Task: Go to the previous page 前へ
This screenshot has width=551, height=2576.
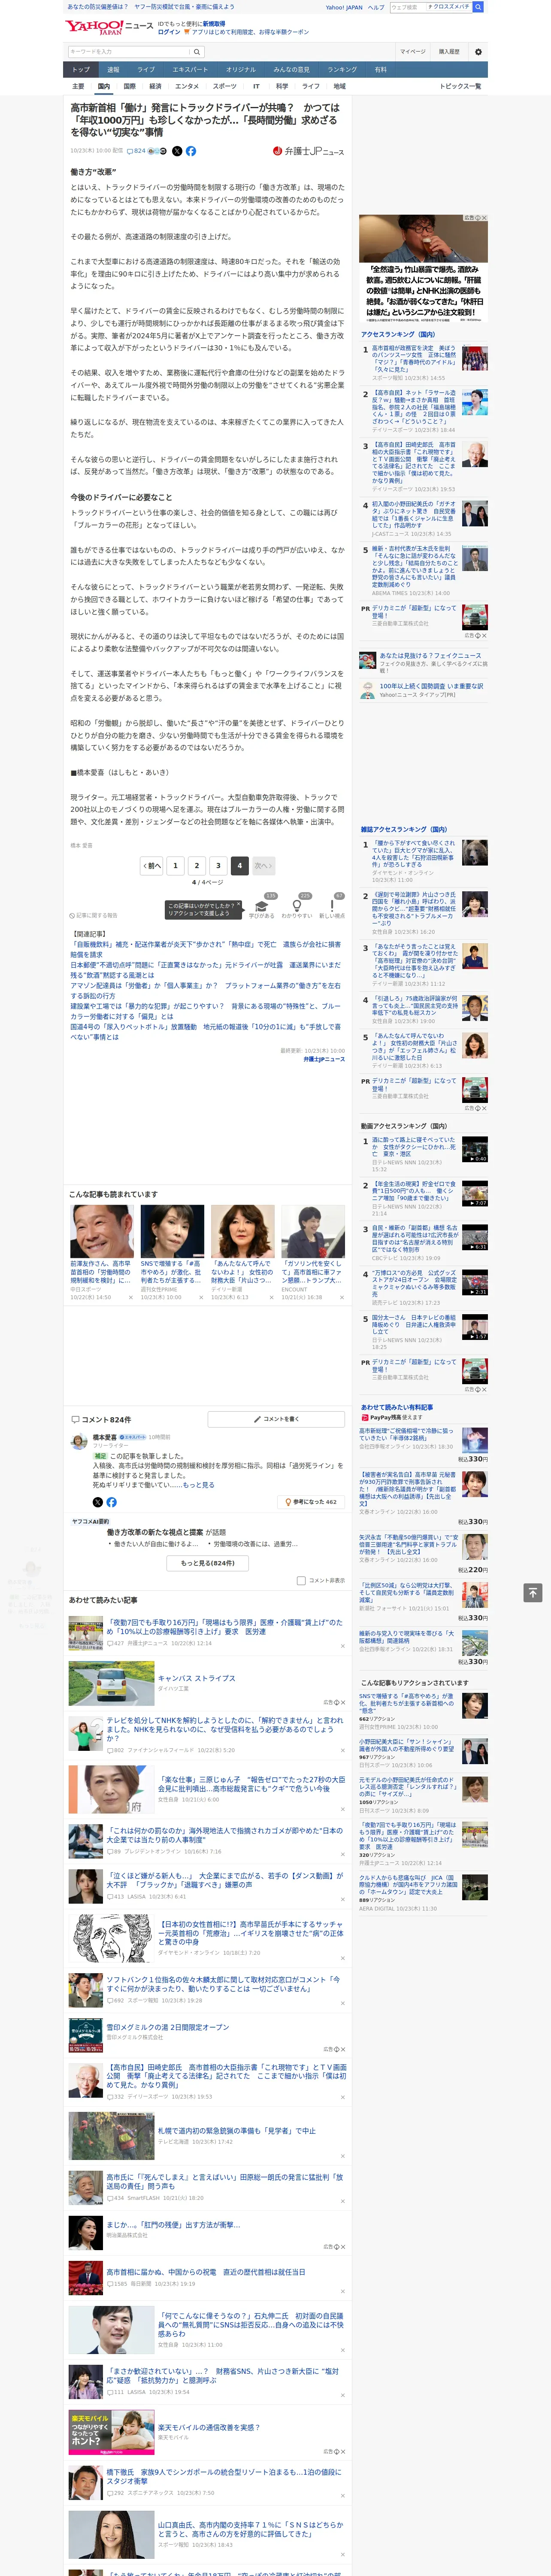Action: pyautogui.click(x=152, y=865)
